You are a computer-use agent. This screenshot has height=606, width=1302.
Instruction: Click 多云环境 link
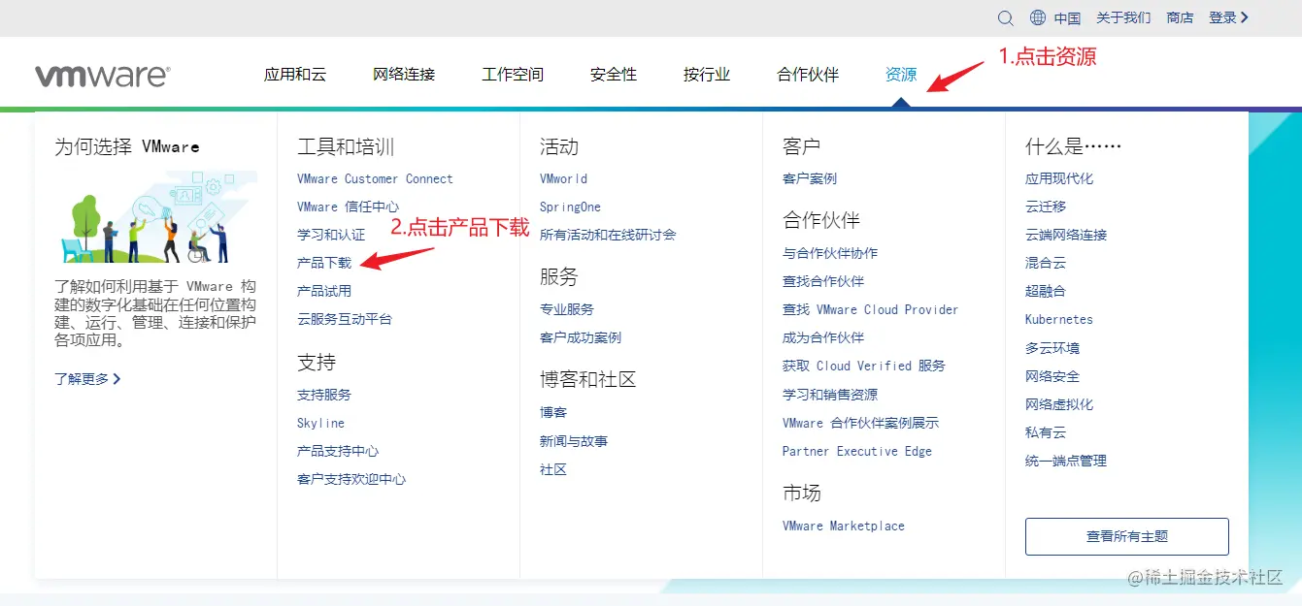click(x=1052, y=348)
